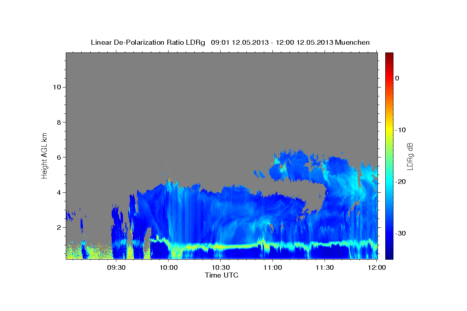Click the colorbar value -30

[401, 233]
